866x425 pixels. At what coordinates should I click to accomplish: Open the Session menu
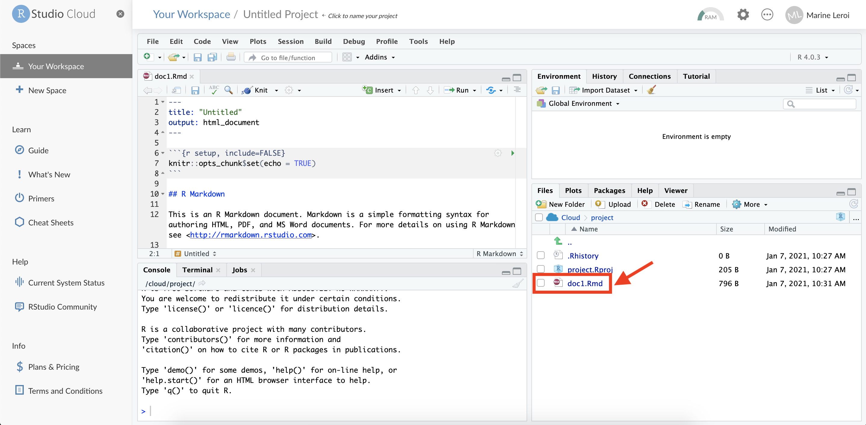pyautogui.click(x=290, y=41)
